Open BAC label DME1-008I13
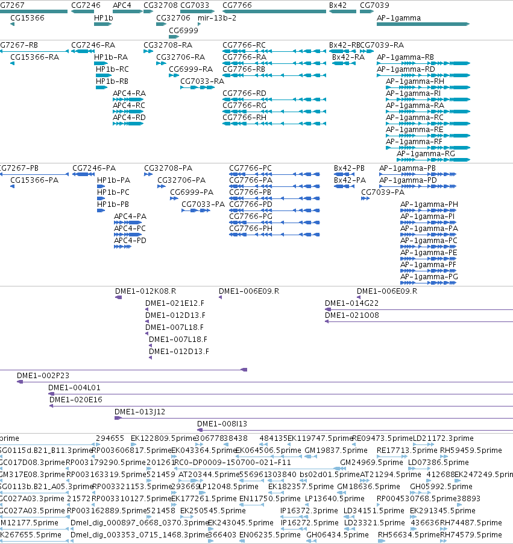Screen dimensions: 513x544 [x=222, y=423]
